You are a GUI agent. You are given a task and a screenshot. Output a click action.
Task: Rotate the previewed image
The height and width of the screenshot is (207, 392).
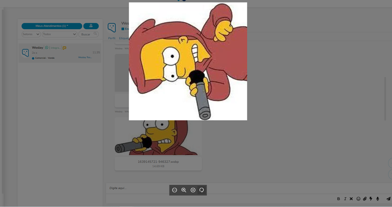point(202,190)
